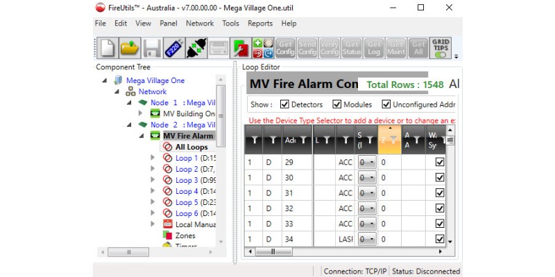Screen dimensions: 555x277
Task: Collapse the Network tree node
Action: pyautogui.click(x=117, y=91)
